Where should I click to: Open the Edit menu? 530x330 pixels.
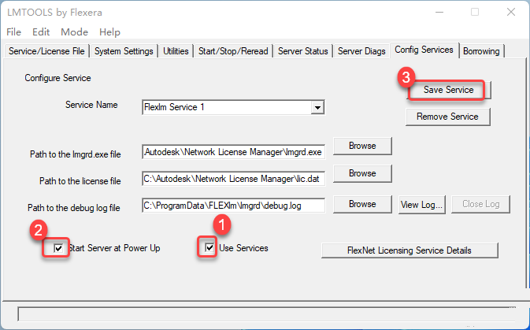(x=41, y=32)
